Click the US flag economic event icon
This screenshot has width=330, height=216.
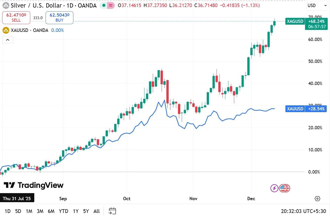284,188
